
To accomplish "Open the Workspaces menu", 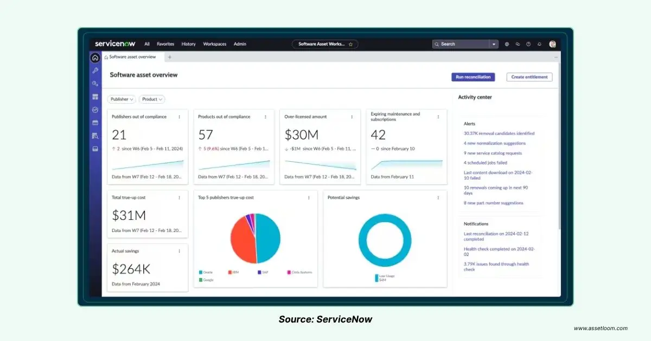I will 214,44.
